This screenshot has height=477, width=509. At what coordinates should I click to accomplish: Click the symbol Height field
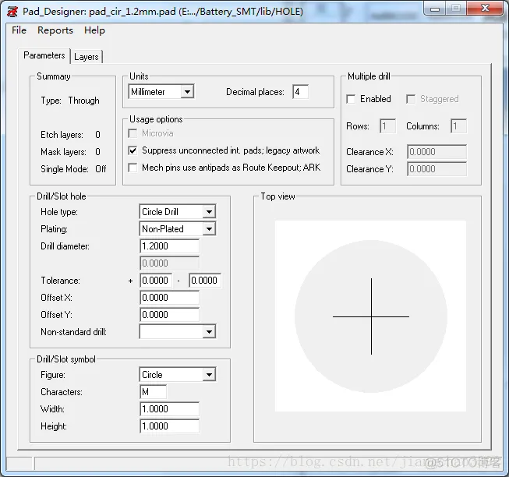pyautogui.click(x=169, y=426)
